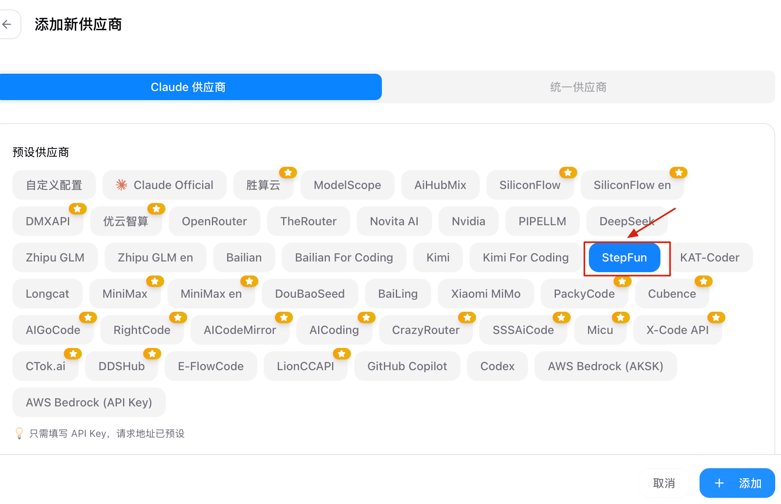Choose the PIPELLM provider
Screen dimensions: 781x504
(x=542, y=221)
